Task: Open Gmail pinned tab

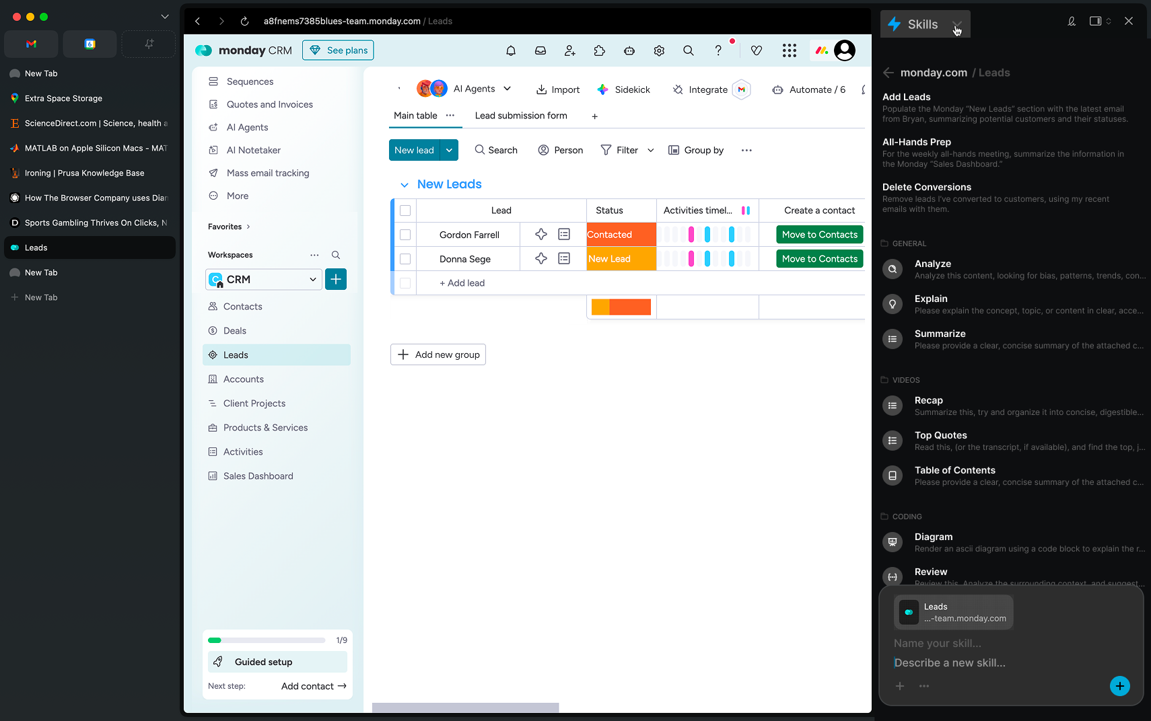Action: [x=31, y=44]
